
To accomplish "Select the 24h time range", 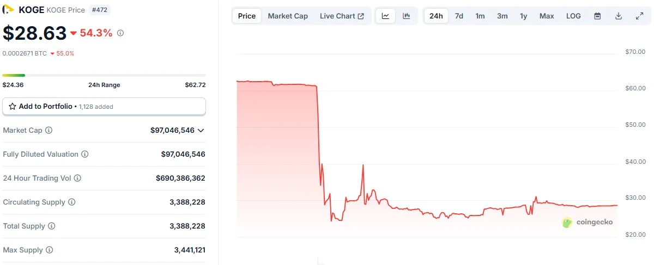I will (436, 16).
